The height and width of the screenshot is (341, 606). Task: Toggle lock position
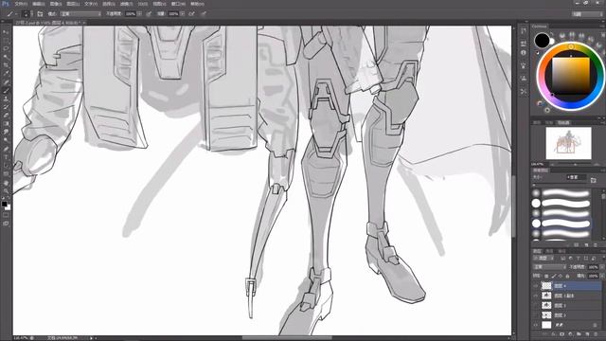click(561, 276)
